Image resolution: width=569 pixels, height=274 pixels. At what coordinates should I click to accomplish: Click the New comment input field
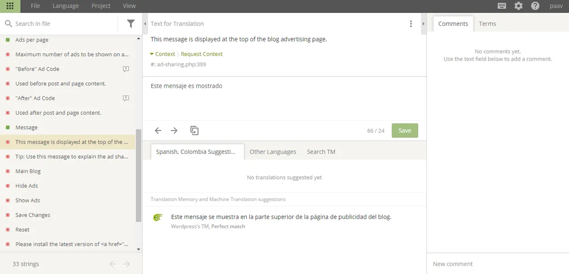click(498, 264)
